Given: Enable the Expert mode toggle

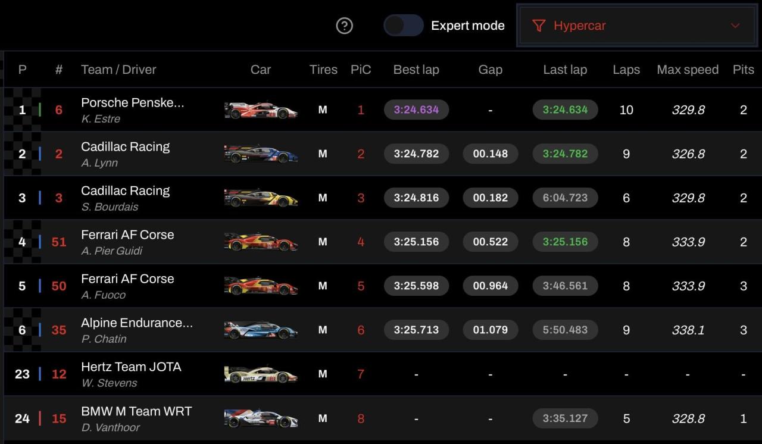Looking at the screenshot, I should (404, 26).
